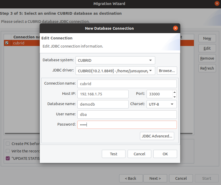The height and width of the screenshot is (185, 221).
Task: Increase the Port value with up arrow
Action: [x=174, y=92]
